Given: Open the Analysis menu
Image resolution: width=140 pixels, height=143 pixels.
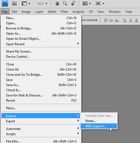Looking at the screenshot, I should click(x=78, y=12).
